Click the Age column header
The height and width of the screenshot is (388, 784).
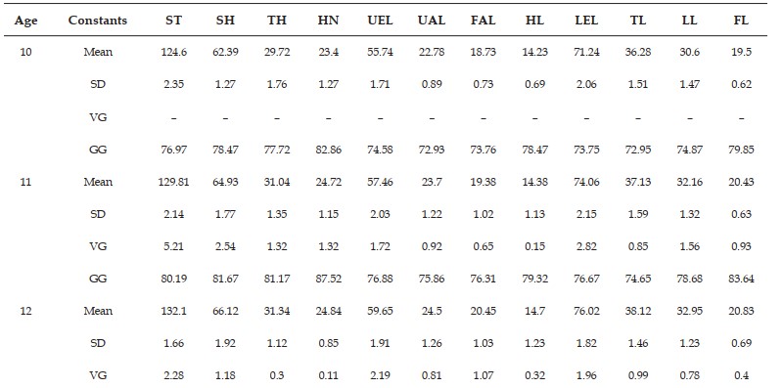pyautogui.click(x=26, y=21)
